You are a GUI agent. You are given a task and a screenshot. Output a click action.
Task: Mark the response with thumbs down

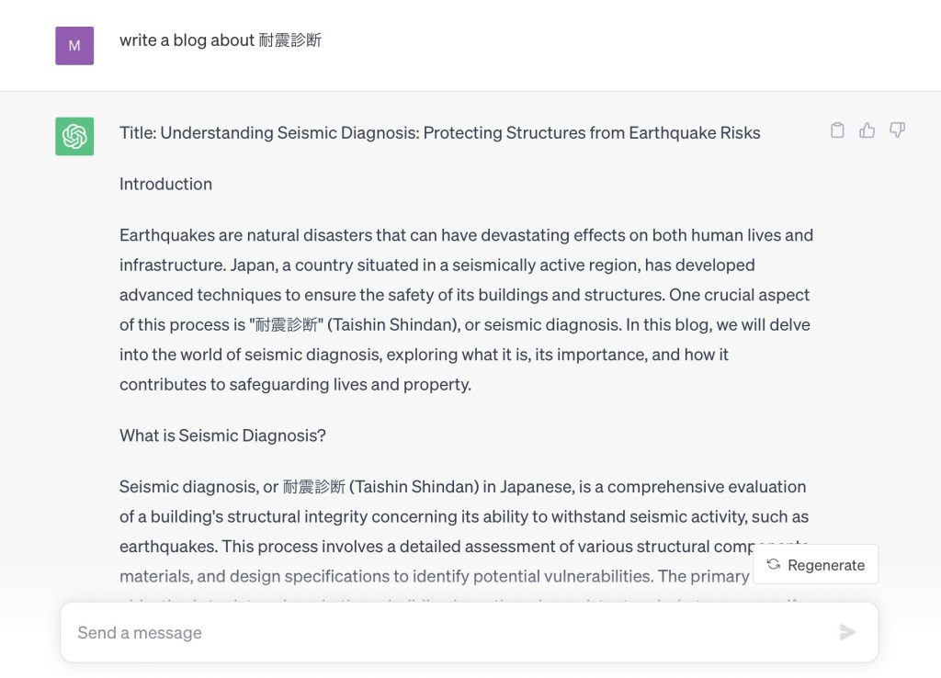(x=897, y=130)
